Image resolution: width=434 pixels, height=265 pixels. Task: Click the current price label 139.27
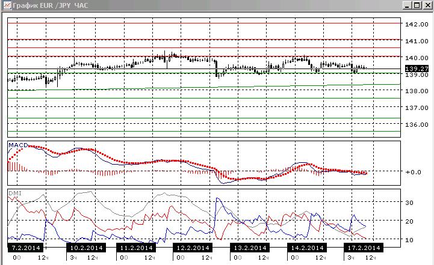tap(417, 69)
